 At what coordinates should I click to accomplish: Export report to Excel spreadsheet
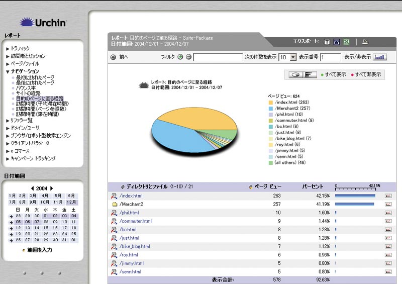(346, 42)
